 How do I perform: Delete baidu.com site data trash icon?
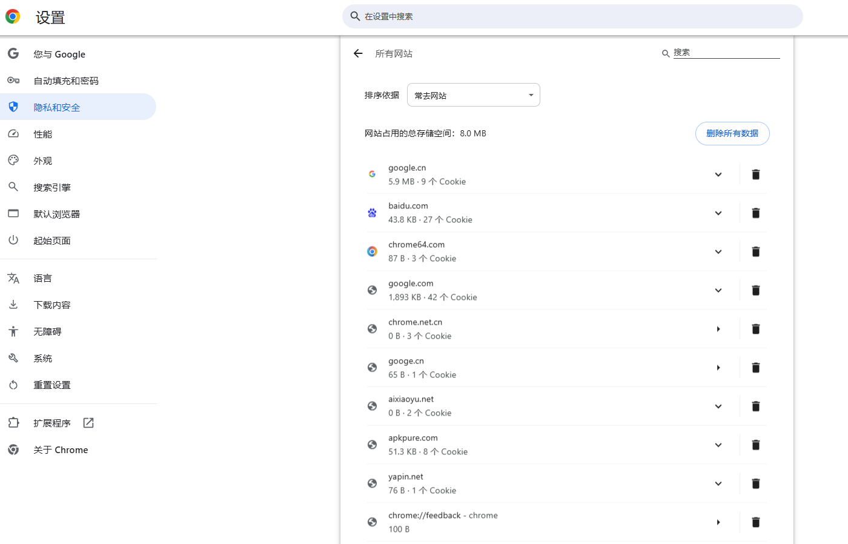755,213
